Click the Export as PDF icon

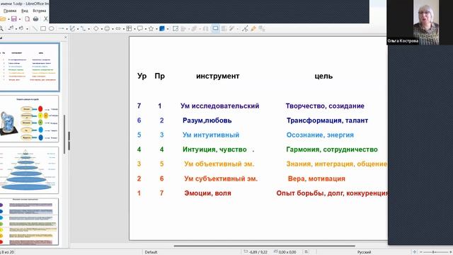click(27, 19)
